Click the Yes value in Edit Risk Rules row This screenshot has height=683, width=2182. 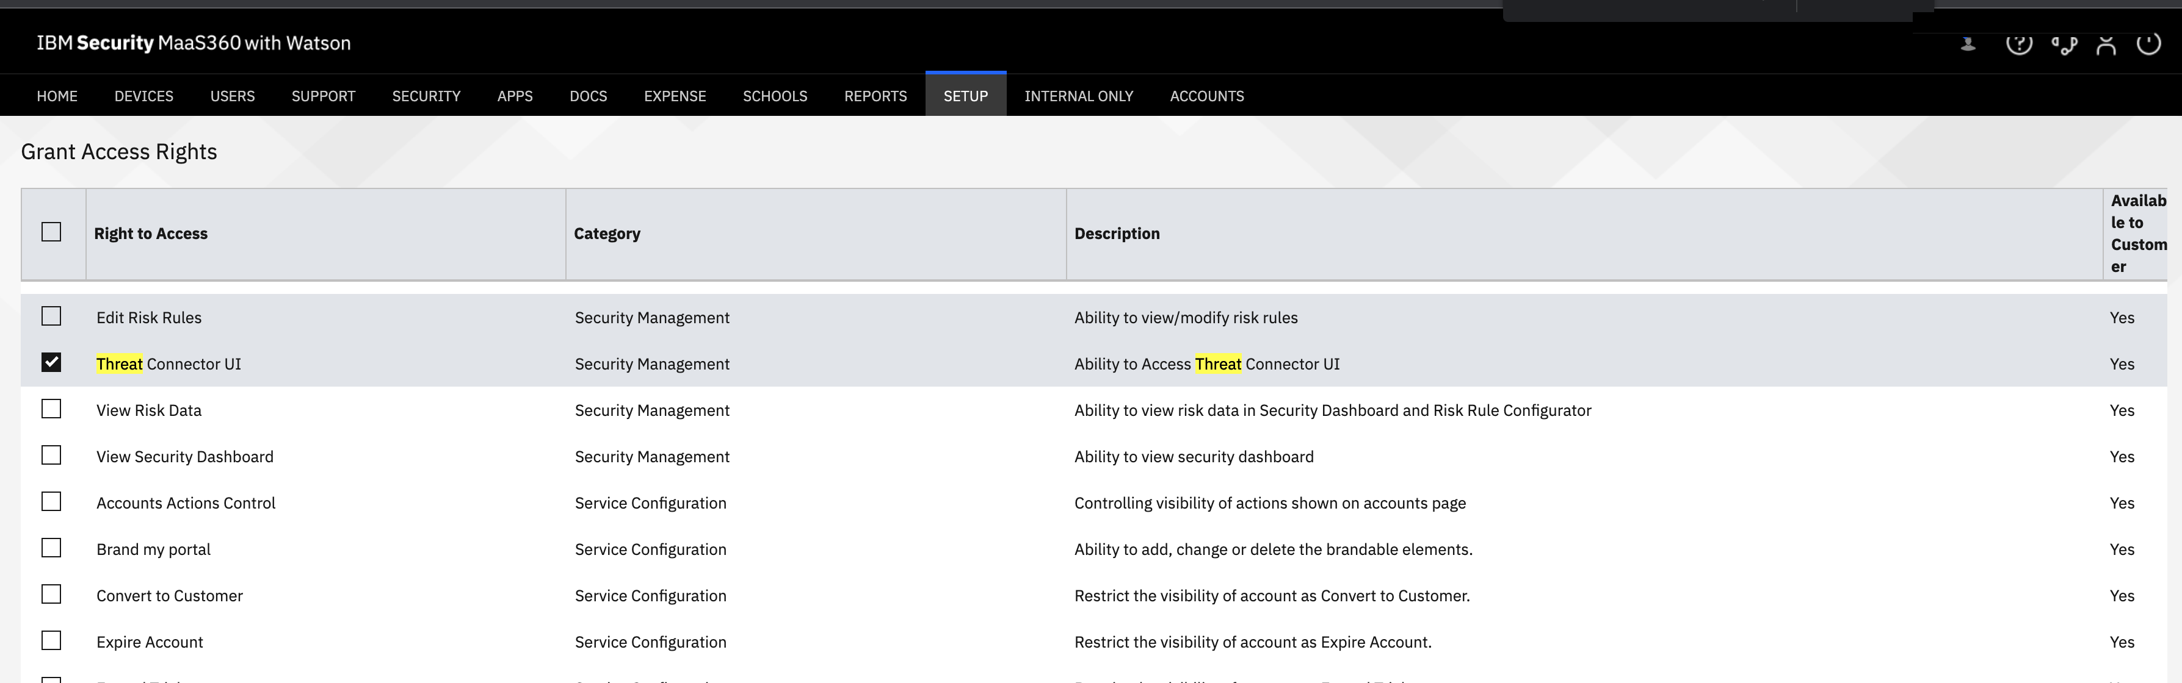tap(2122, 317)
